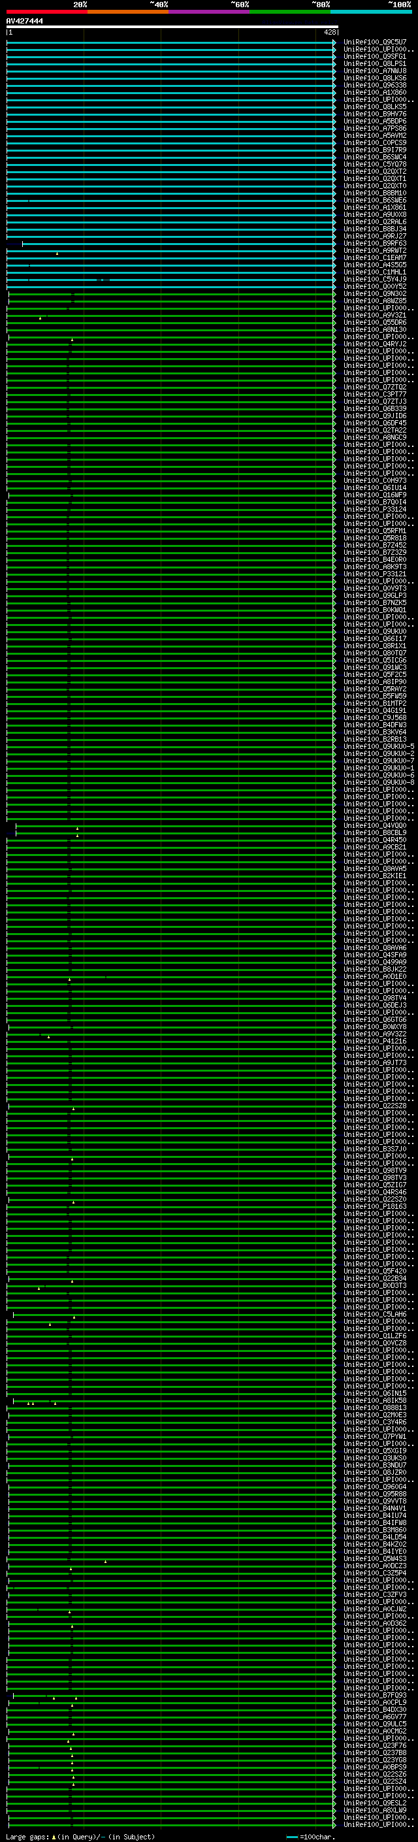Click the red 20% identity legend segment
418x1842 pixels.
pos(46,12)
